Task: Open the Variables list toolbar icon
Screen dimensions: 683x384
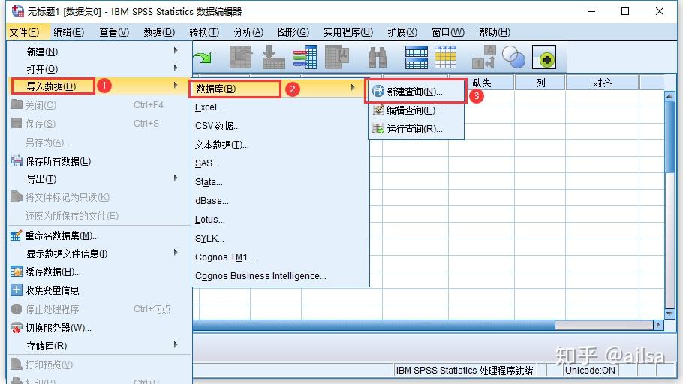Action: [305, 57]
